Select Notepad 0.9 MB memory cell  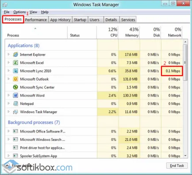coord(129,104)
